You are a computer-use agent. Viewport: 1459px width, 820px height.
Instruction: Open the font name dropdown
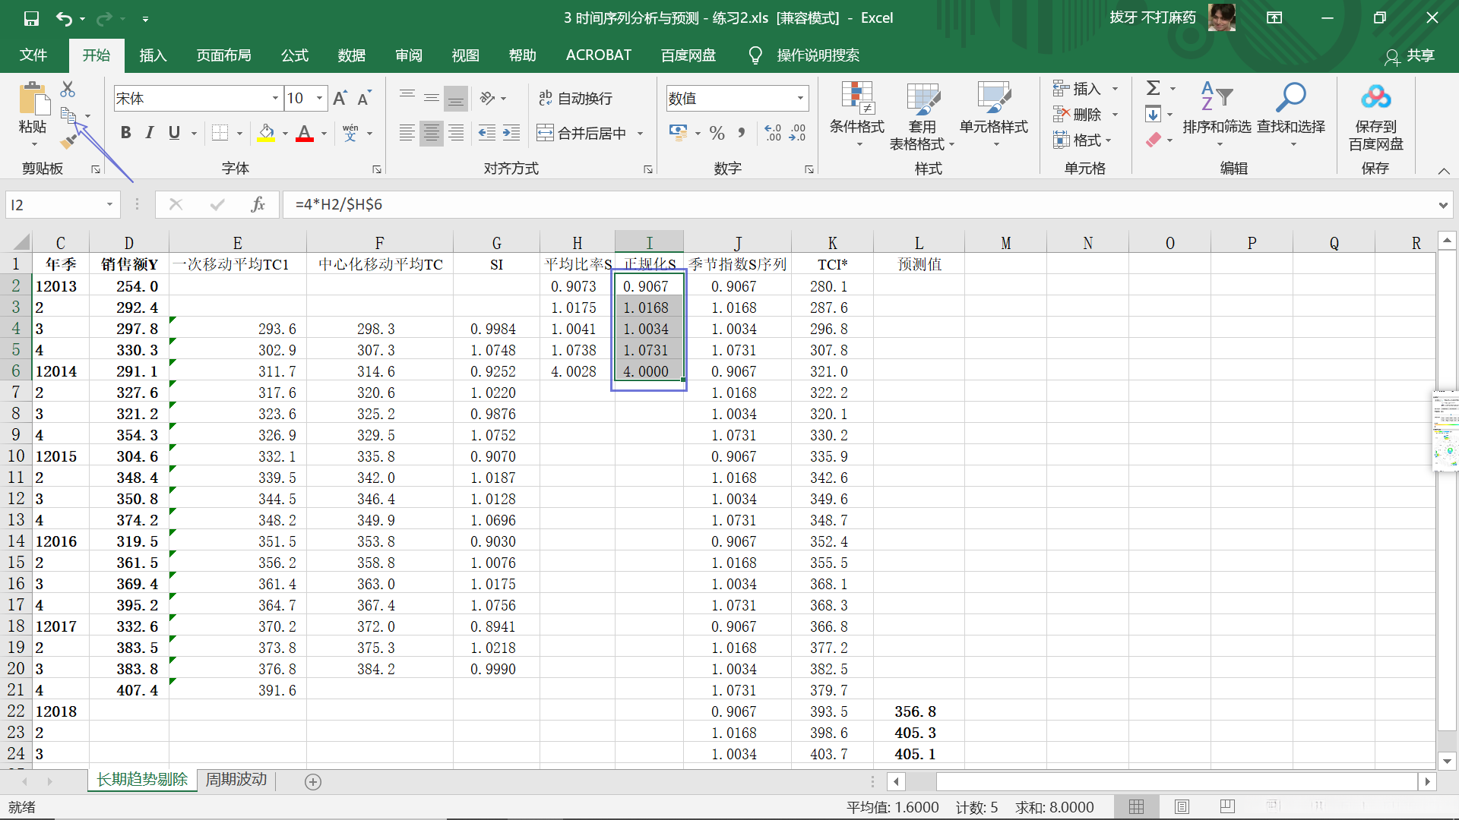tap(275, 98)
